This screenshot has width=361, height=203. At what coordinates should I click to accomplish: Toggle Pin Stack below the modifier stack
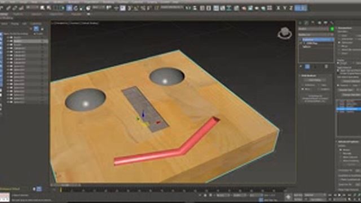pos(301,67)
